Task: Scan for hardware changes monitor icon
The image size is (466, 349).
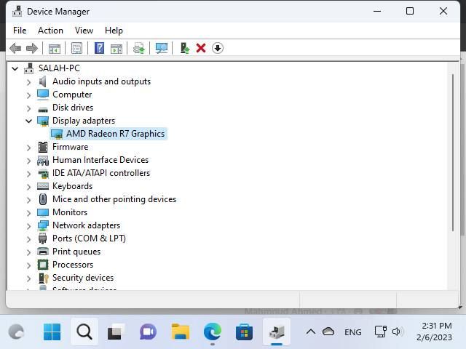Action: (162, 48)
